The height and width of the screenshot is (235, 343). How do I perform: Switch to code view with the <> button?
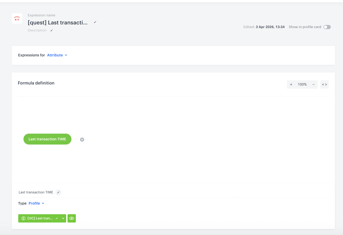coord(324,84)
